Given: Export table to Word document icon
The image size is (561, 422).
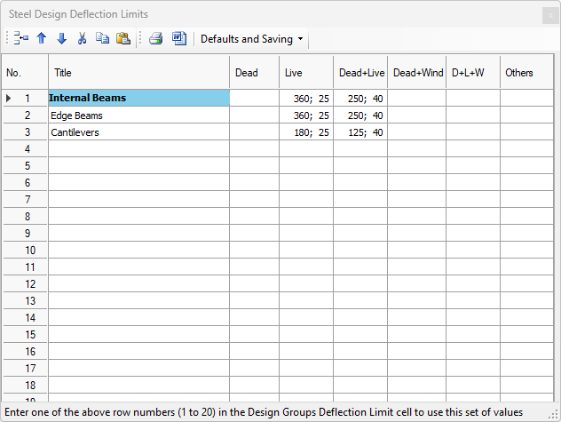Looking at the screenshot, I should [178, 39].
